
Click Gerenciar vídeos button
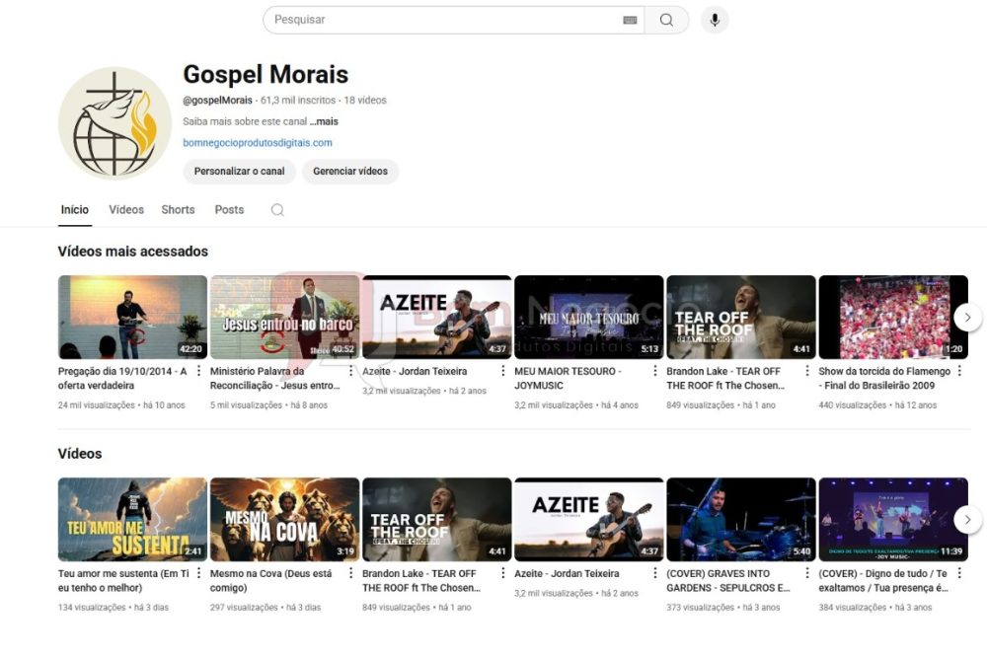[350, 171]
